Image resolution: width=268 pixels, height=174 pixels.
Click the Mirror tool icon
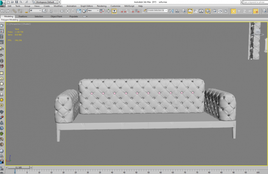coord(172,11)
